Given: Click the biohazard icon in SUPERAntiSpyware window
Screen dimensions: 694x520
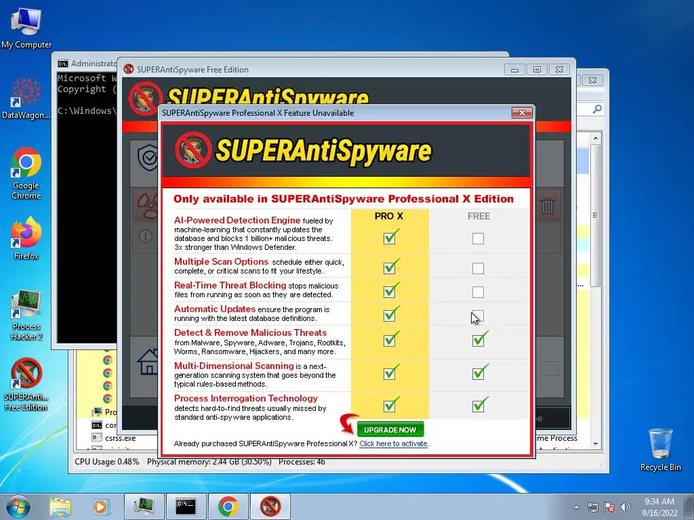Looking at the screenshot, I should [x=148, y=206].
